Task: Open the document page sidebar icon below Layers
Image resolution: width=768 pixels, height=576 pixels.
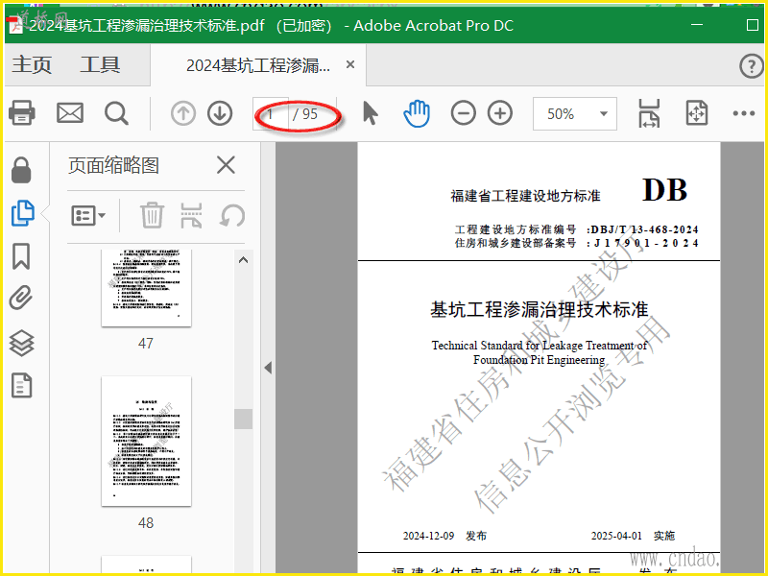Action: click(x=21, y=385)
